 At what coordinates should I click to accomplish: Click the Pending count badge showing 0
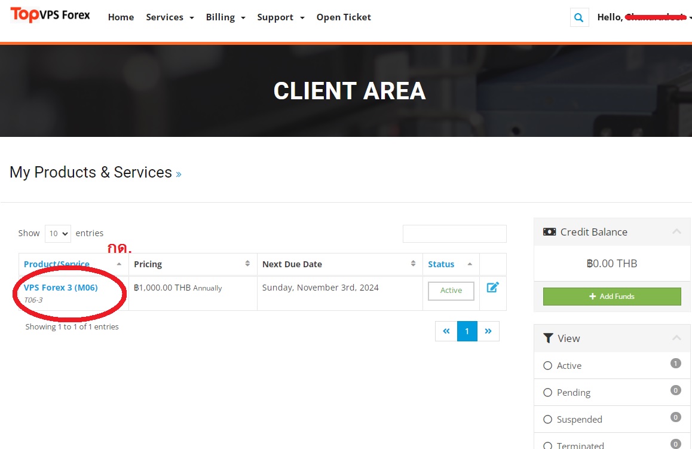point(676,390)
